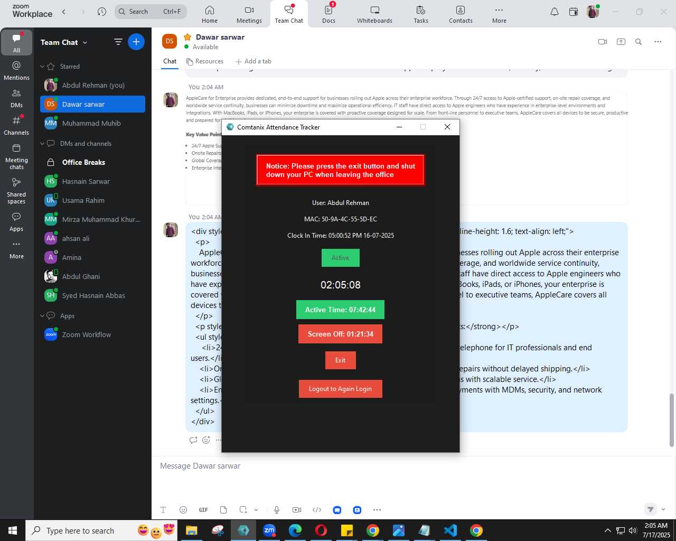Open Opera from the taskbar
The height and width of the screenshot is (541, 676).
(x=321, y=530)
